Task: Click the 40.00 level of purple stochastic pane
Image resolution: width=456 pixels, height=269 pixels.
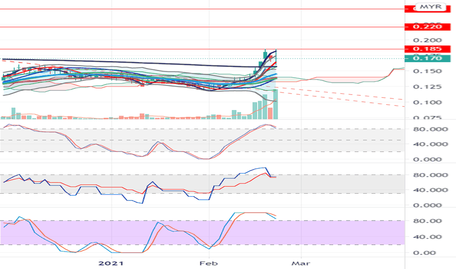Action: click(427, 237)
